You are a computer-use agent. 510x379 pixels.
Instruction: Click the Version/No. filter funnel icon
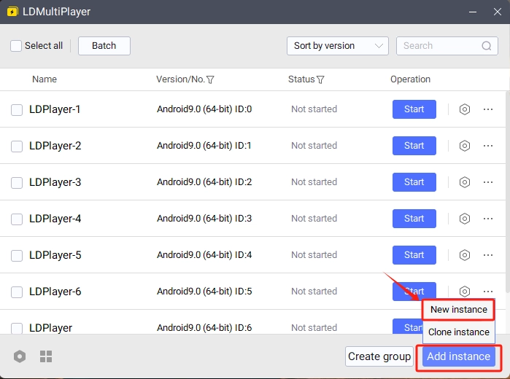pyautogui.click(x=210, y=79)
